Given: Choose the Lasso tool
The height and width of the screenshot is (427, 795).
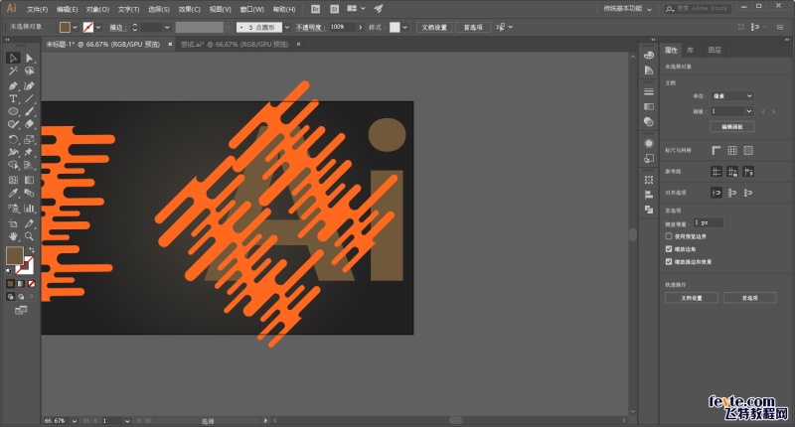Looking at the screenshot, I should coord(30,71).
